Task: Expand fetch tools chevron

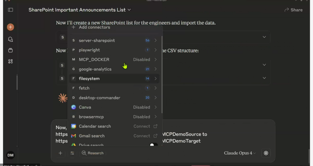Action: tap(156, 88)
